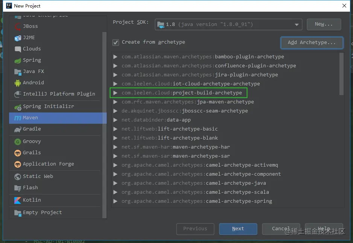Click the Kotlin K icon
Viewport: 353px width, 243px height.
tap(18, 200)
